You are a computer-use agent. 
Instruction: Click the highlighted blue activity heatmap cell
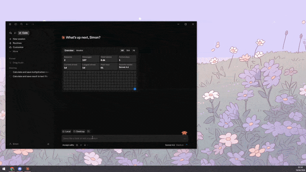click(x=135, y=89)
